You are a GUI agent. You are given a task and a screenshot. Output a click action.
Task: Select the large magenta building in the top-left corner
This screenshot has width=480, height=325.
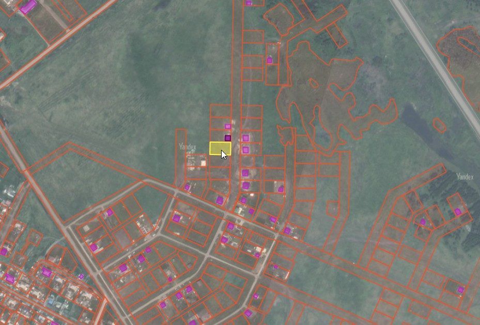pos(28,7)
